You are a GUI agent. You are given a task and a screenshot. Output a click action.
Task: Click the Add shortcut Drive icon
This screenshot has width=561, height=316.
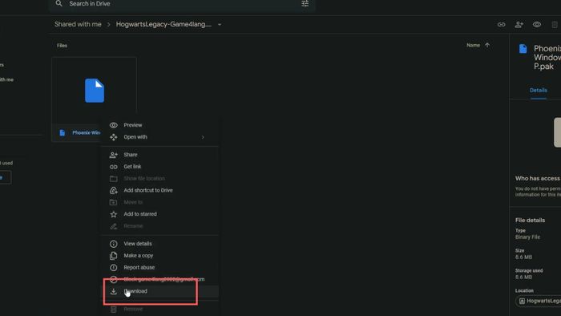(x=114, y=190)
